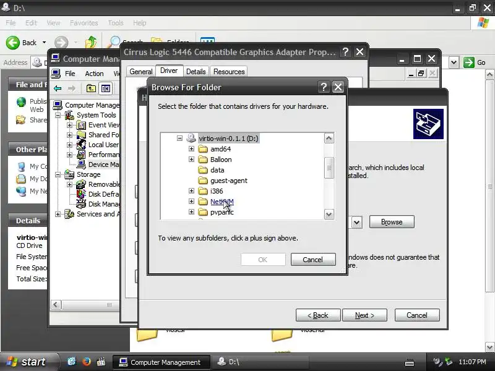Select the NetKVM folder label
This screenshot has width=495, height=371.
click(222, 202)
